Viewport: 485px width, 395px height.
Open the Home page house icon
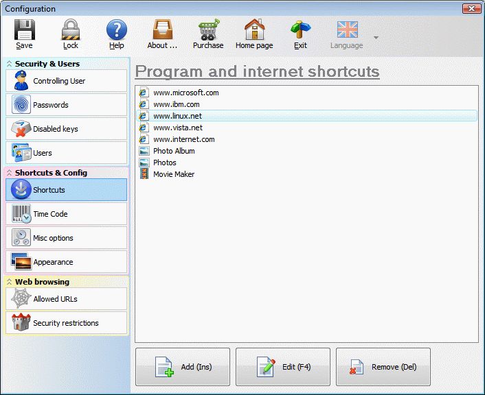pos(254,29)
